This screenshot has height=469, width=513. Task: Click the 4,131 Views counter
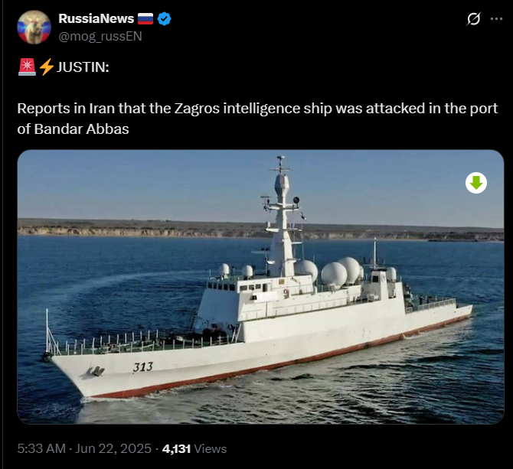[x=194, y=449]
